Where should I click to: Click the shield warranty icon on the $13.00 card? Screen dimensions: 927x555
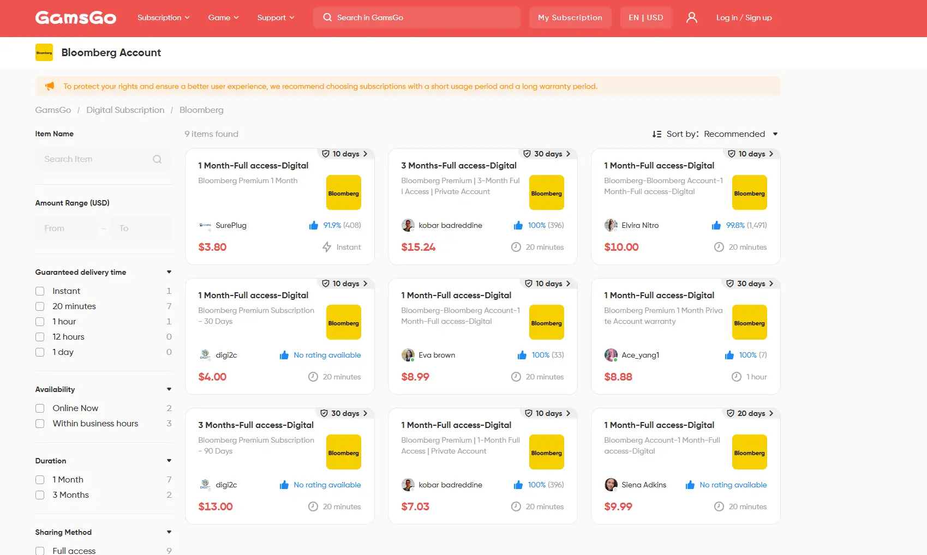[x=324, y=413]
